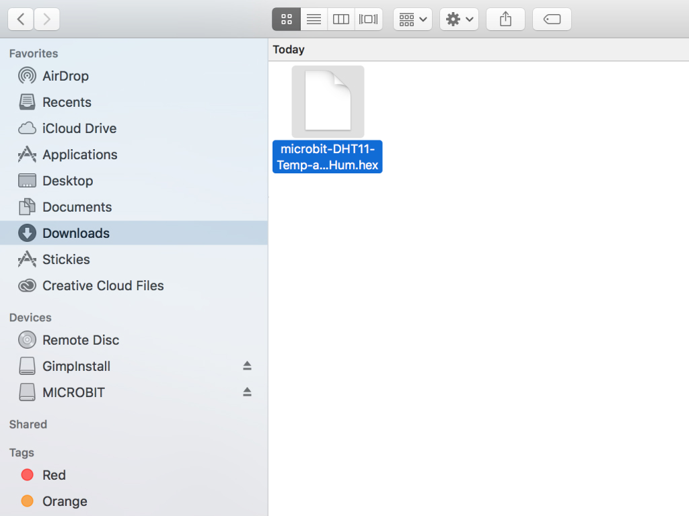Open Applications in the sidebar
Viewport: 689px width, 516px height.
134,155
